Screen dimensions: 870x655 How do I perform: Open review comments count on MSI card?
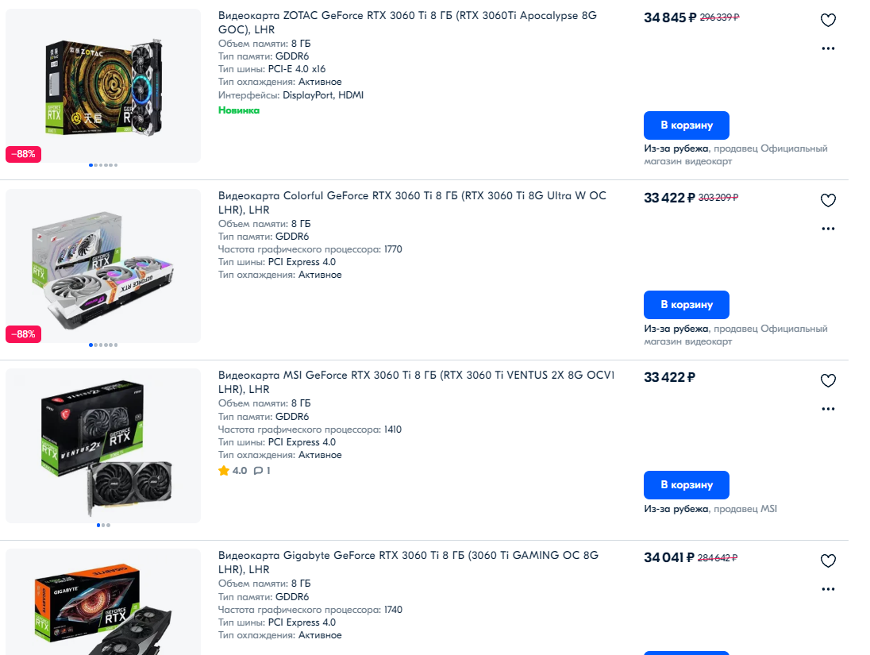pos(262,471)
